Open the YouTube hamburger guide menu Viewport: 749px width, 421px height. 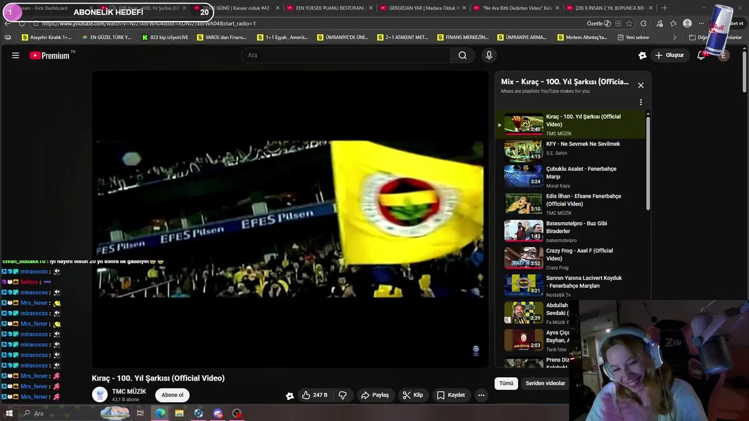(x=16, y=56)
